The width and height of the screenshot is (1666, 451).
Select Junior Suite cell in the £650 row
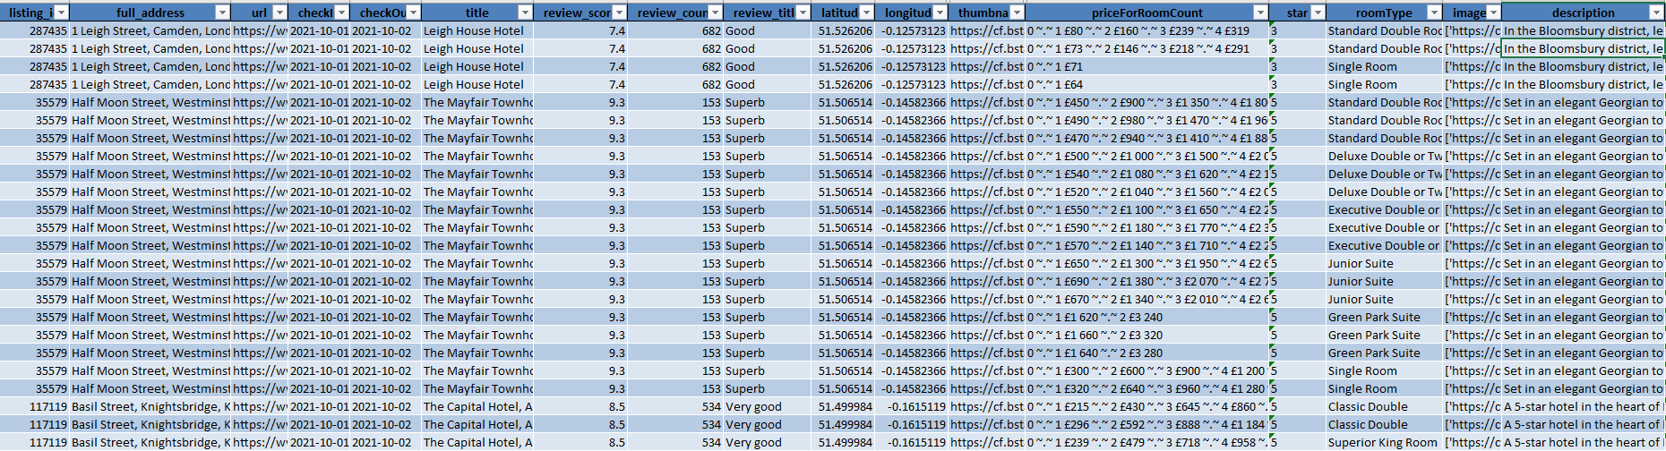pos(1385,263)
